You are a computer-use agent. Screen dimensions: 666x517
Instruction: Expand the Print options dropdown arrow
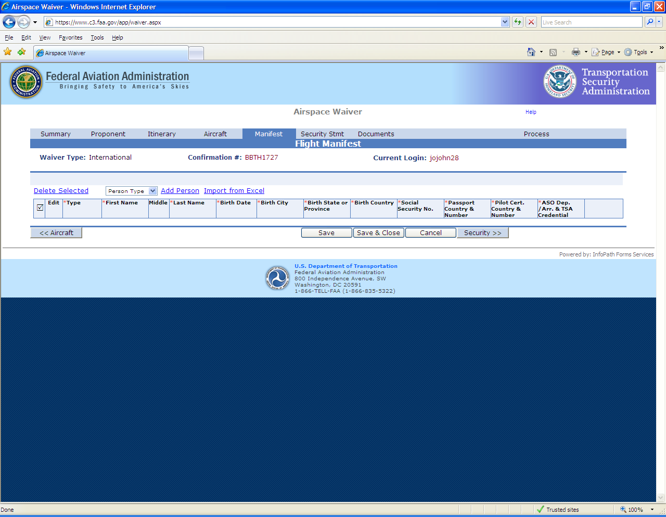click(x=586, y=52)
